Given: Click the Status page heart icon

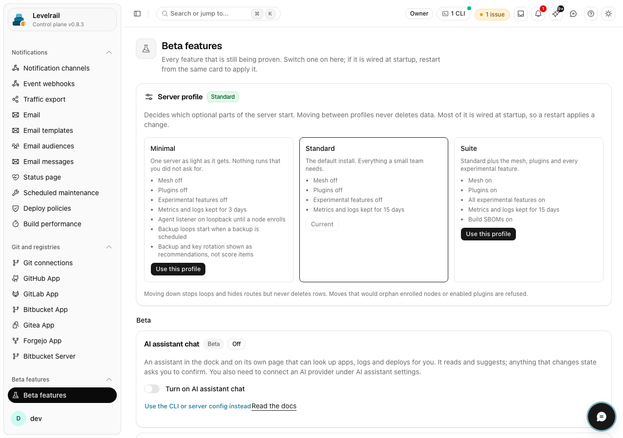Looking at the screenshot, I should [16, 177].
